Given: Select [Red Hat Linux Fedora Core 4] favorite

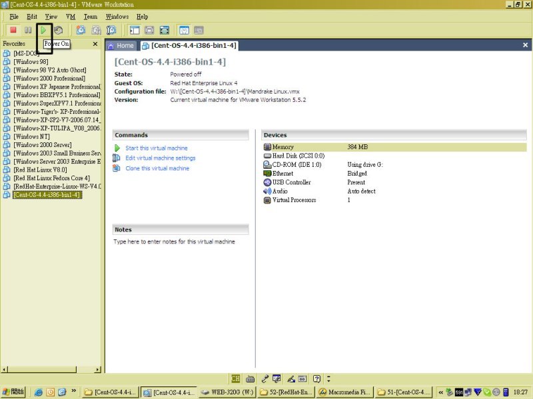Looking at the screenshot, I should click(52, 178).
